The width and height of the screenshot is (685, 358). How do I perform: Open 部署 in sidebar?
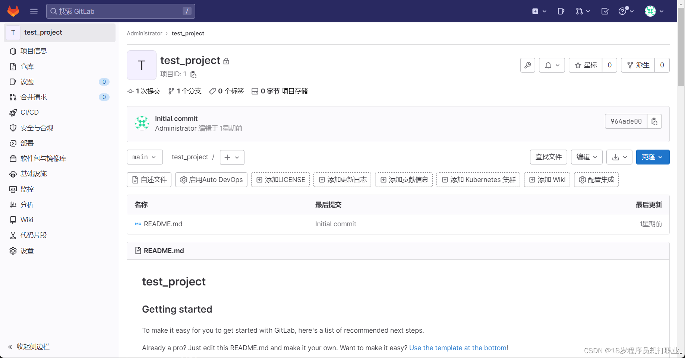click(60, 143)
